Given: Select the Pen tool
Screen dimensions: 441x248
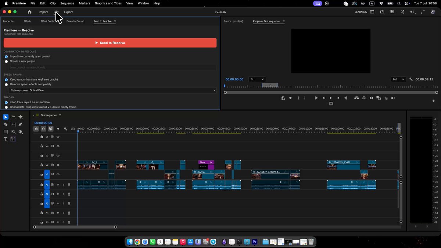Looking at the screenshot, I should [21, 124].
